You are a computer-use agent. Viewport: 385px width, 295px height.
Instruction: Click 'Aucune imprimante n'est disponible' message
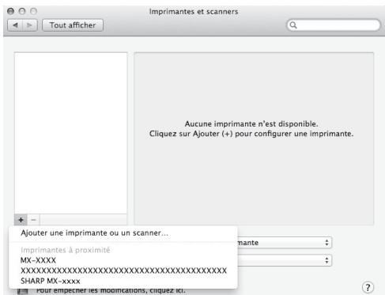251,124
